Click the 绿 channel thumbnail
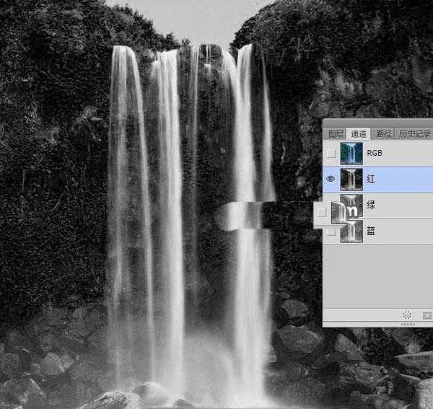This screenshot has height=409, width=433. (x=351, y=206)
